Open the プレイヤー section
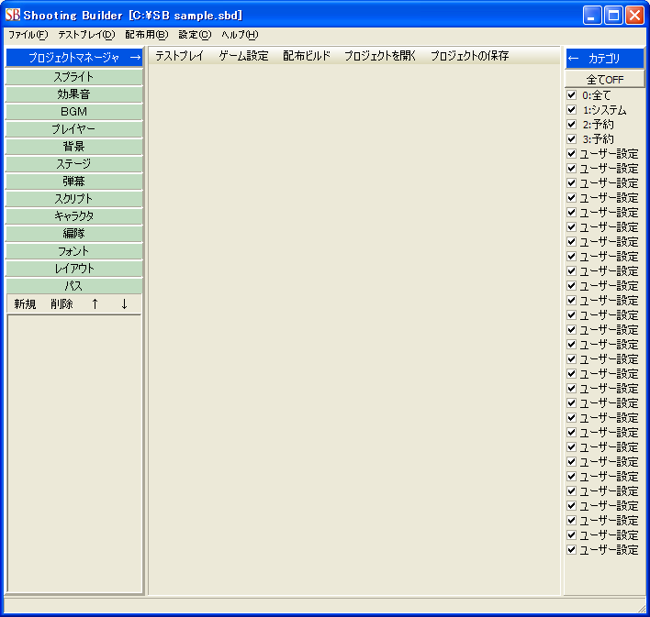Viewport: 650px width, 617px height. 73,129
